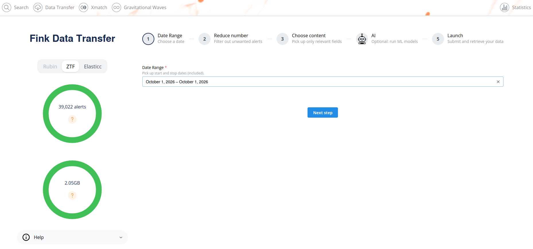Click the Fink Data Transfer heading

pos(72,38)
